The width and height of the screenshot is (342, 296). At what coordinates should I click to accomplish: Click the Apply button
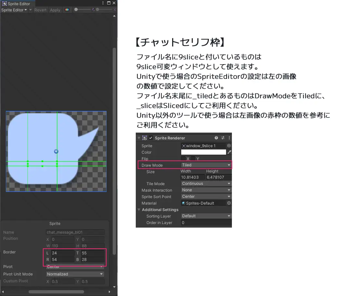coord(55,10)
